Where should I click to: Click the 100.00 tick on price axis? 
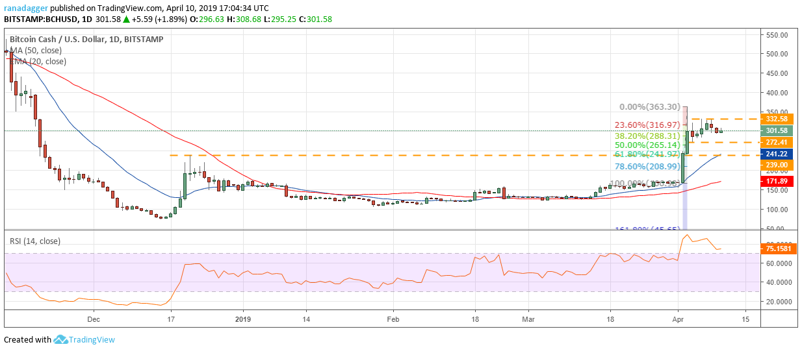pyautogui.click(x=777, y=210)
